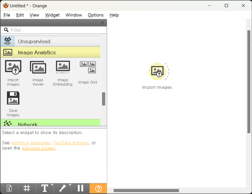Add the Image Viewer widget
The height and width of the screenshot is (194, 252).
pos(38,73)
